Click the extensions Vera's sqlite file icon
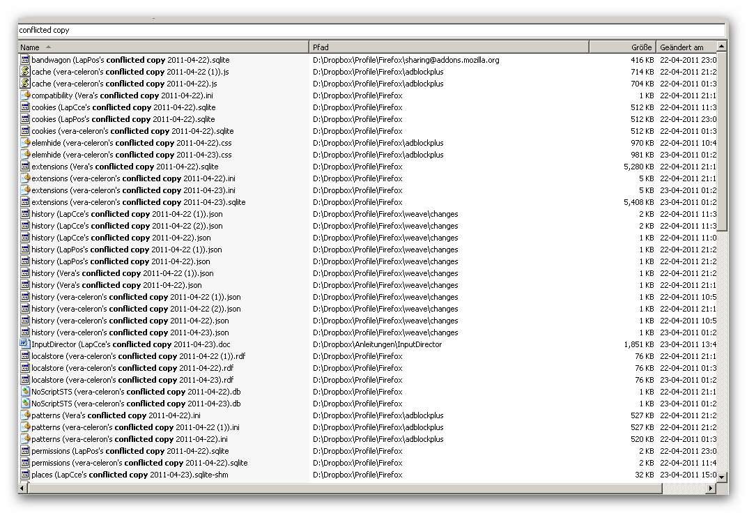Image resolution: width=747 pixels, height=513 pixels. click(25, 167)
